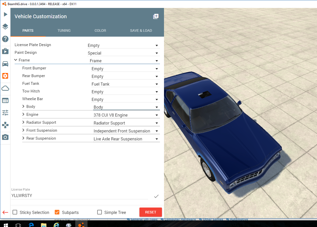
Task: Click the orange vehicle config gear icon
Action: [x=5, y=76]
